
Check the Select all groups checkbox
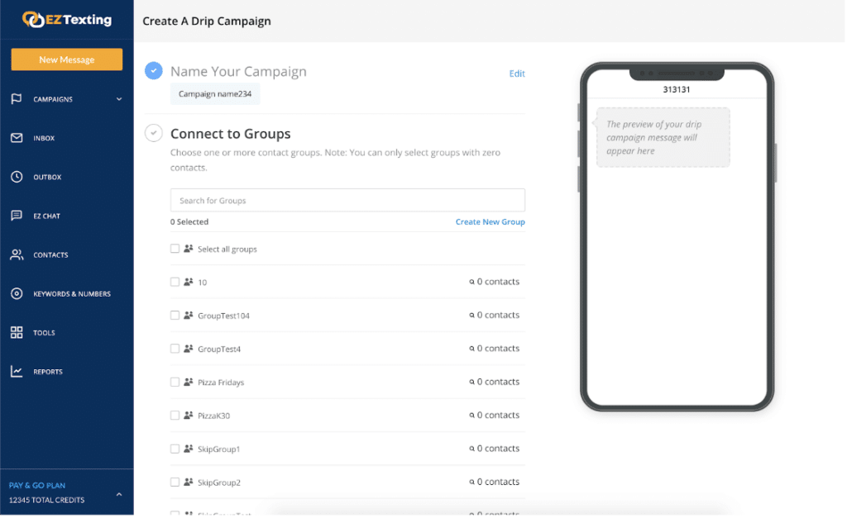175,249
